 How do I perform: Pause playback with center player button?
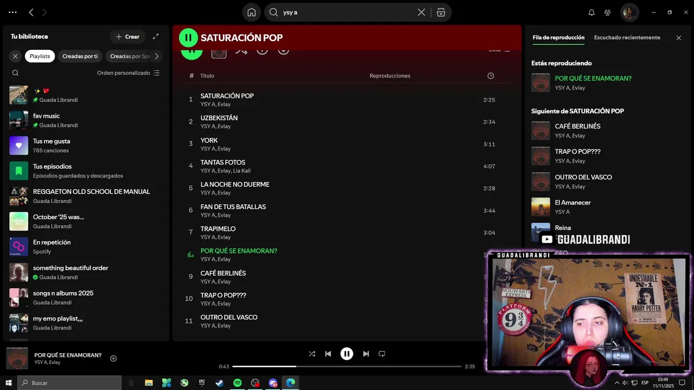coord(347,354)
